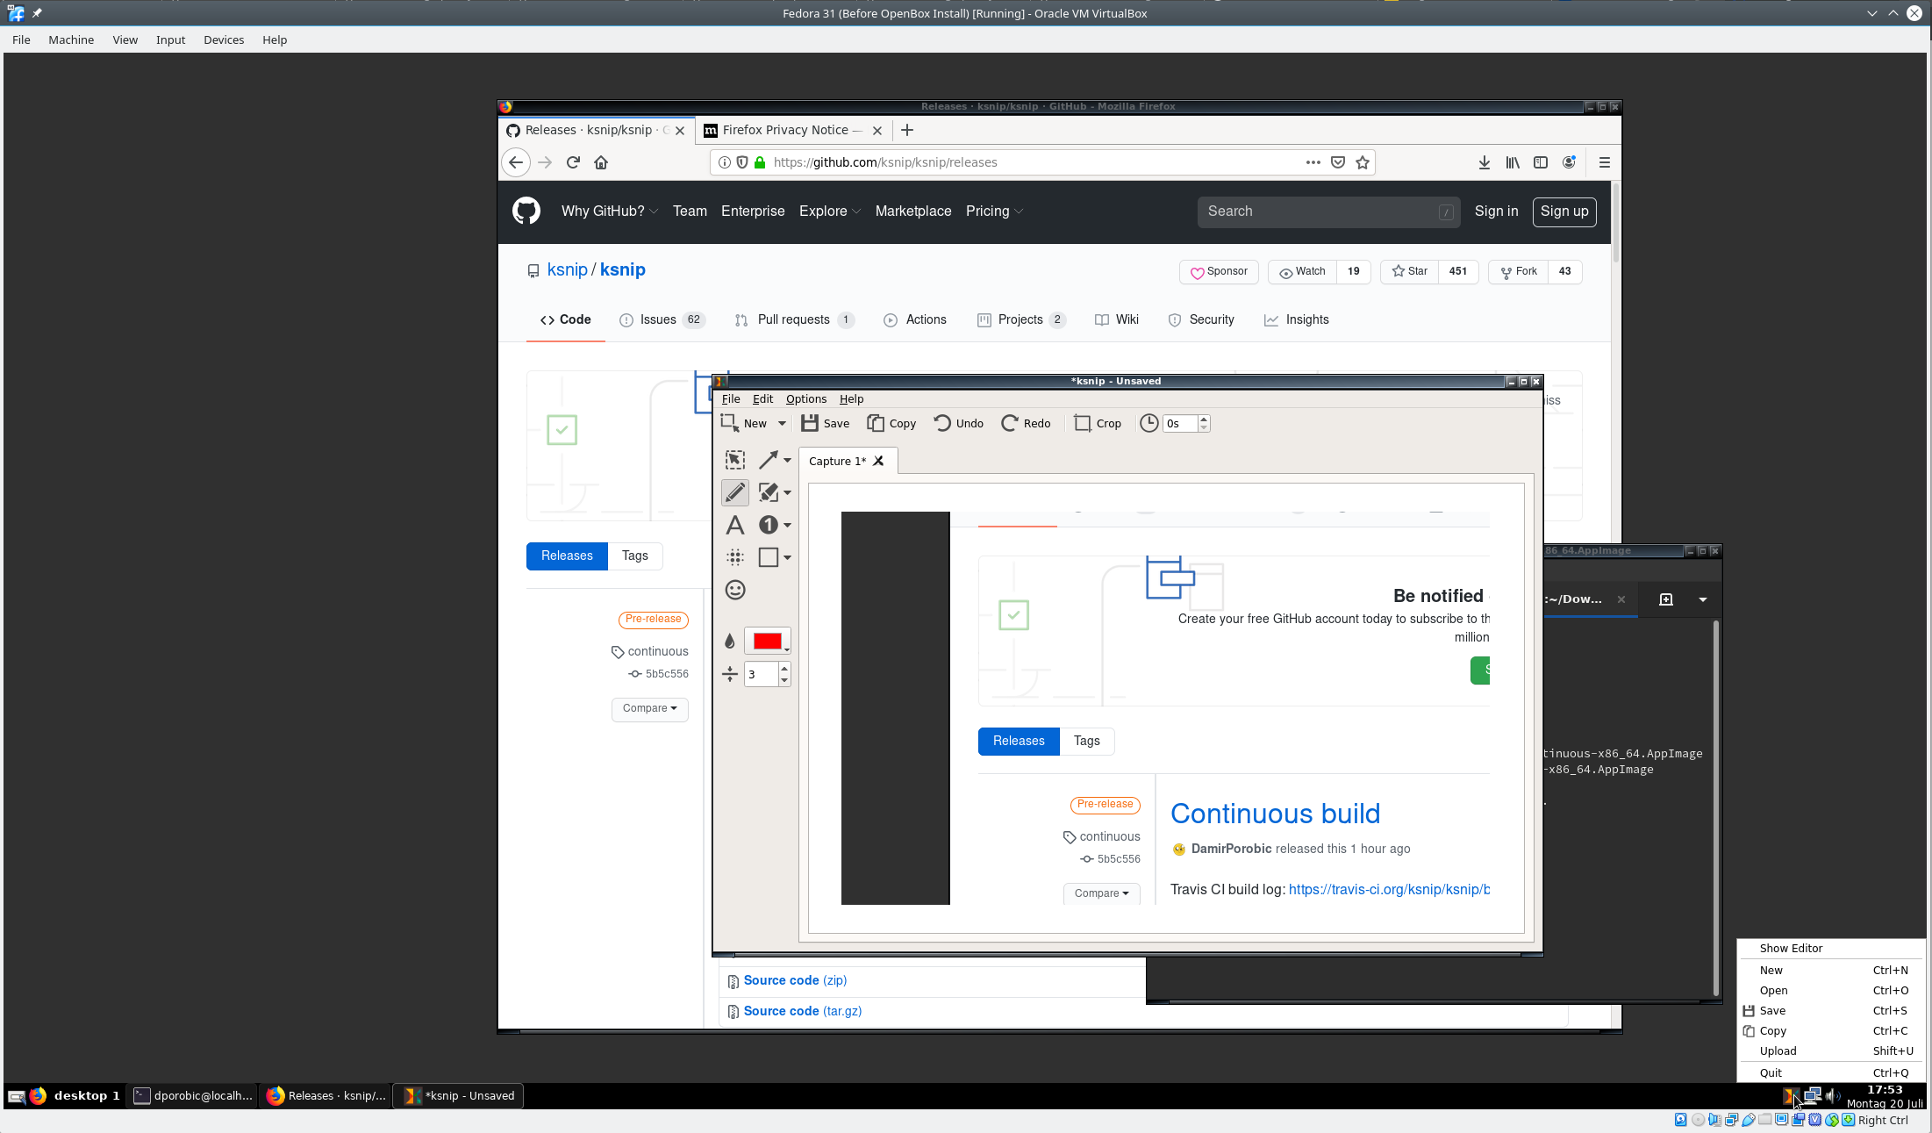Viewport: 1932px width, 1133px height.
Task: Save the capture via toolbar
Action: pyautogui.click(x=825, y=423)
